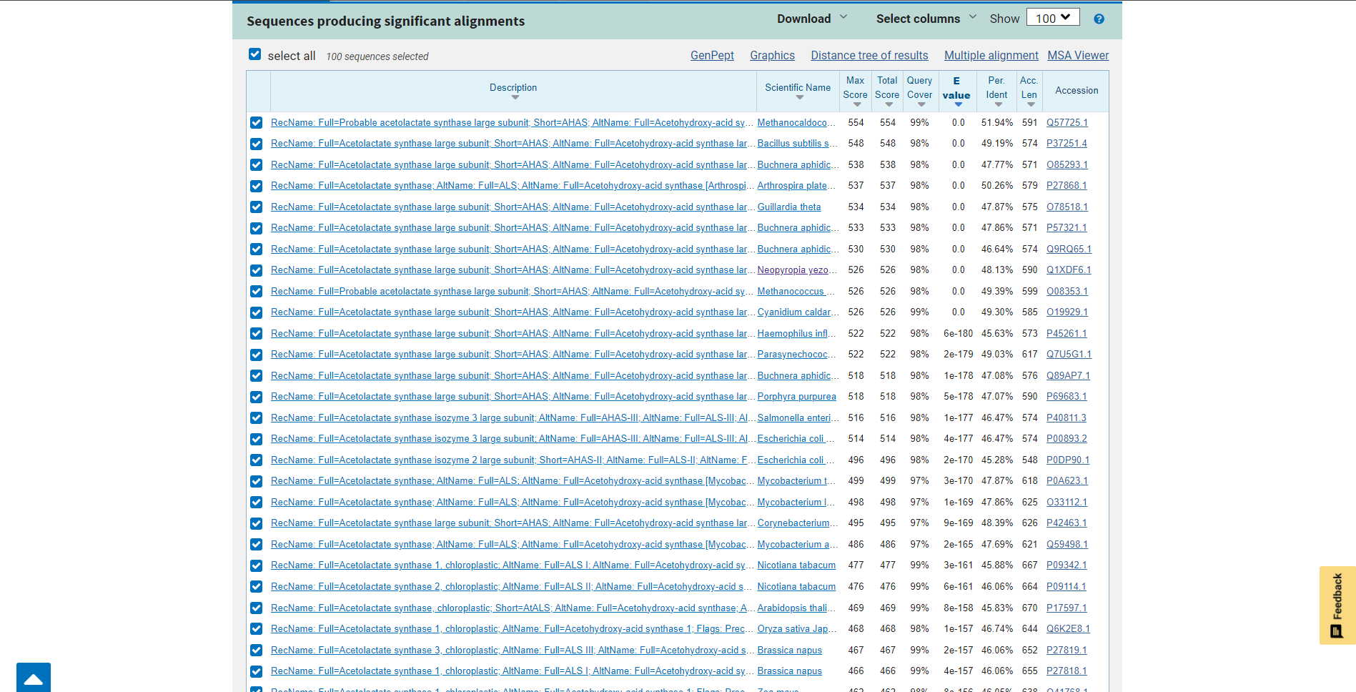Open AtALS chloroplastic description link

point(513,608)
